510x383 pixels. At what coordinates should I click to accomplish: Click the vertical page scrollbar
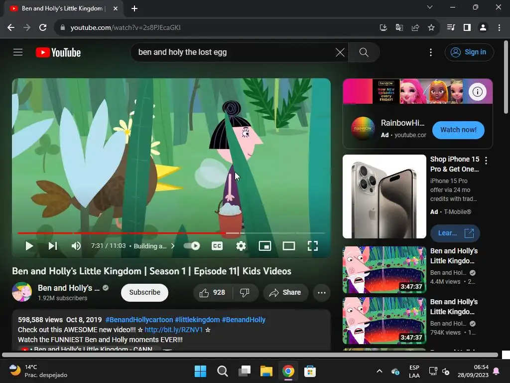[506, 77]
